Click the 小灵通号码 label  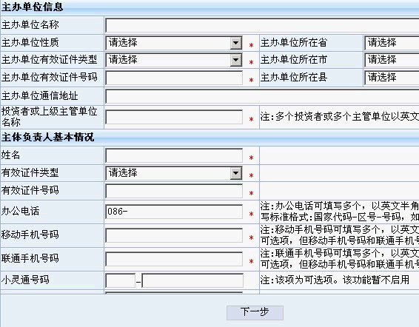click(25, 280)
